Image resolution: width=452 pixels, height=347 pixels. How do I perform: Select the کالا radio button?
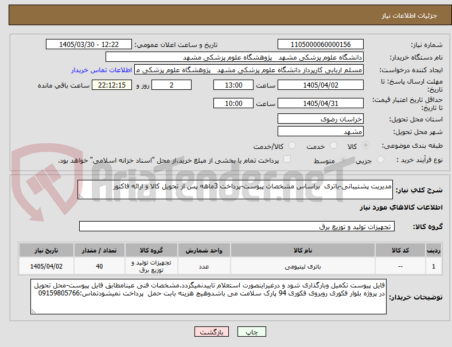coord(365,145)
